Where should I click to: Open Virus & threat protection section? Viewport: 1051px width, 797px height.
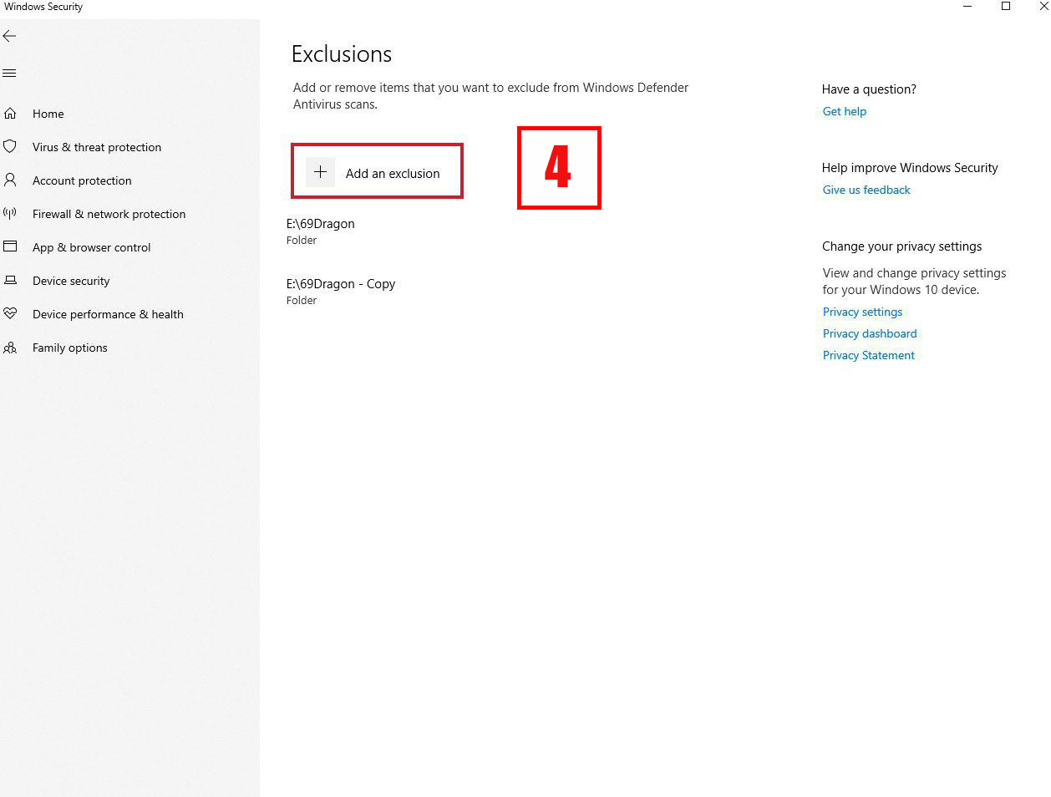point(97,147)
